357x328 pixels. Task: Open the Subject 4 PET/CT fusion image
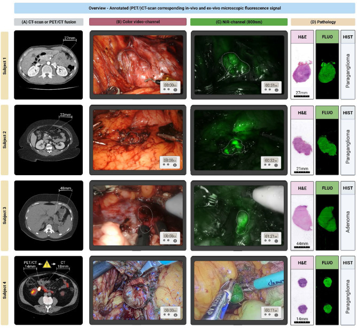point(49,290)
